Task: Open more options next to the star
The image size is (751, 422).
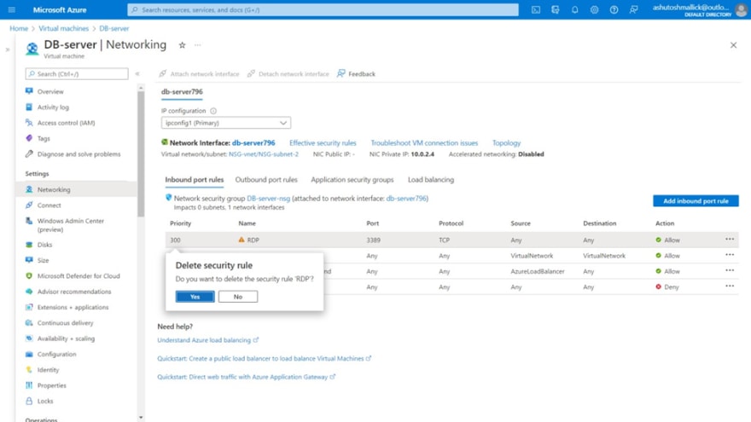Action: tap(198, 45)
